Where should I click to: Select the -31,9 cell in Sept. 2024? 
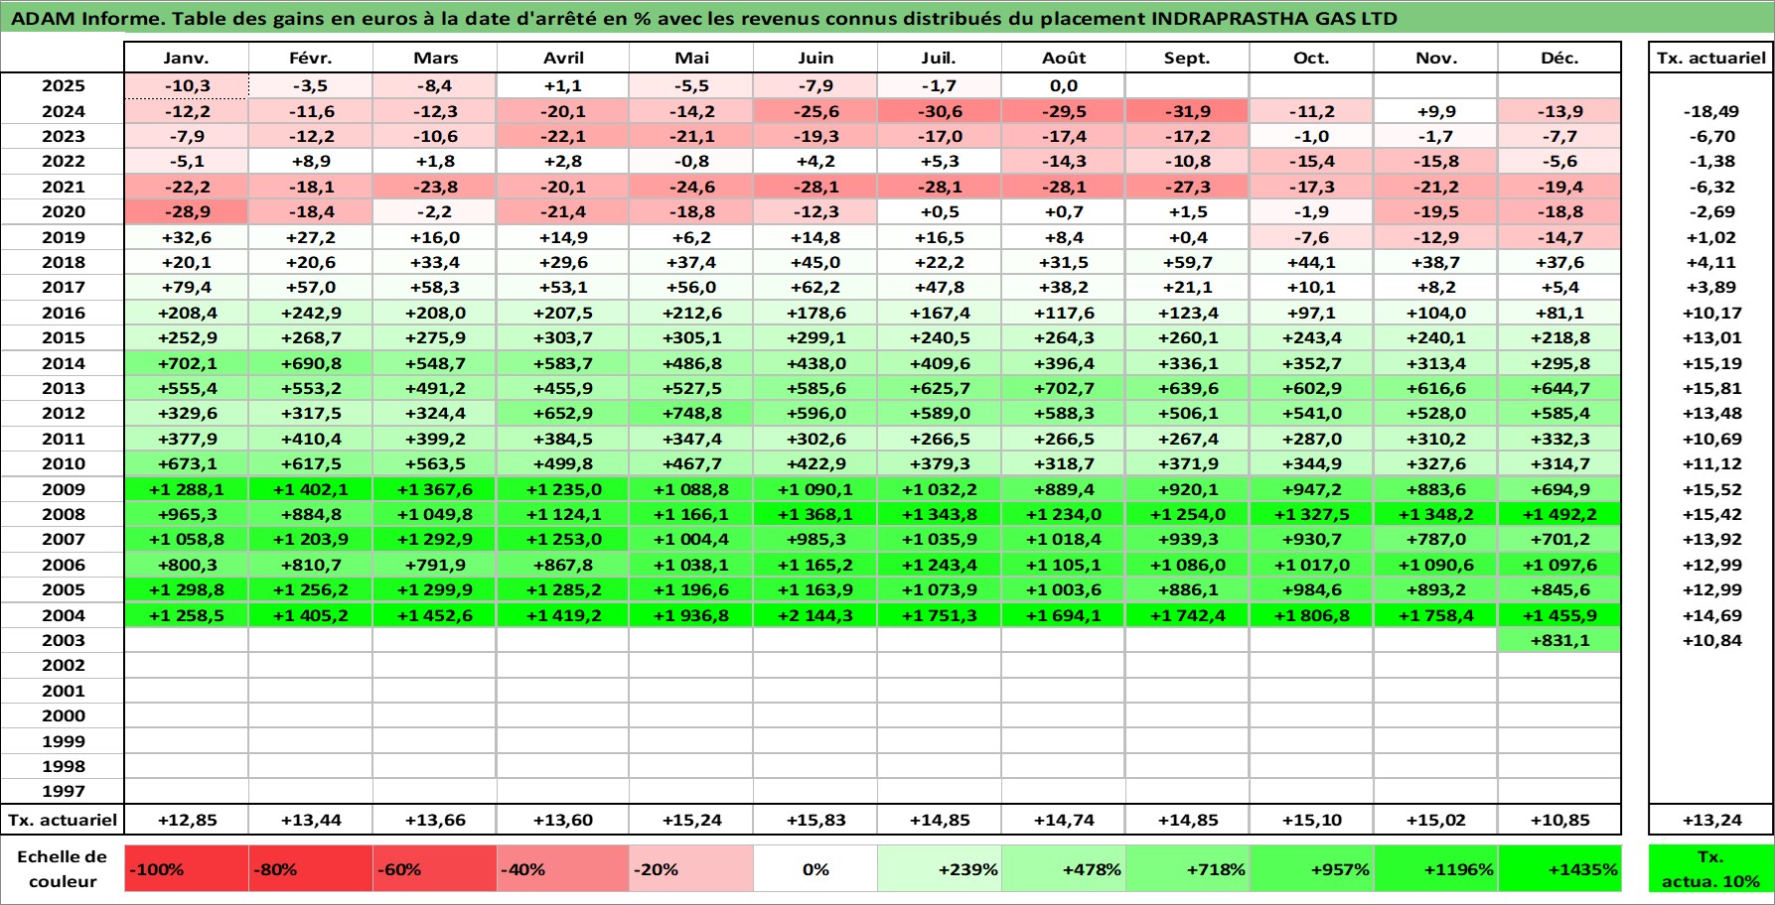click(x=1187, y=111)
